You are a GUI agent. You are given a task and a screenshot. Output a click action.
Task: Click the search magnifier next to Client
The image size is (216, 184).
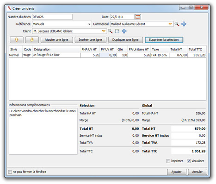pyautogui.click(x=110, y=31)
